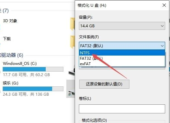Open the 容量 capacity dropdown
This screenshot has width=170, height=123.
point(122,26)
